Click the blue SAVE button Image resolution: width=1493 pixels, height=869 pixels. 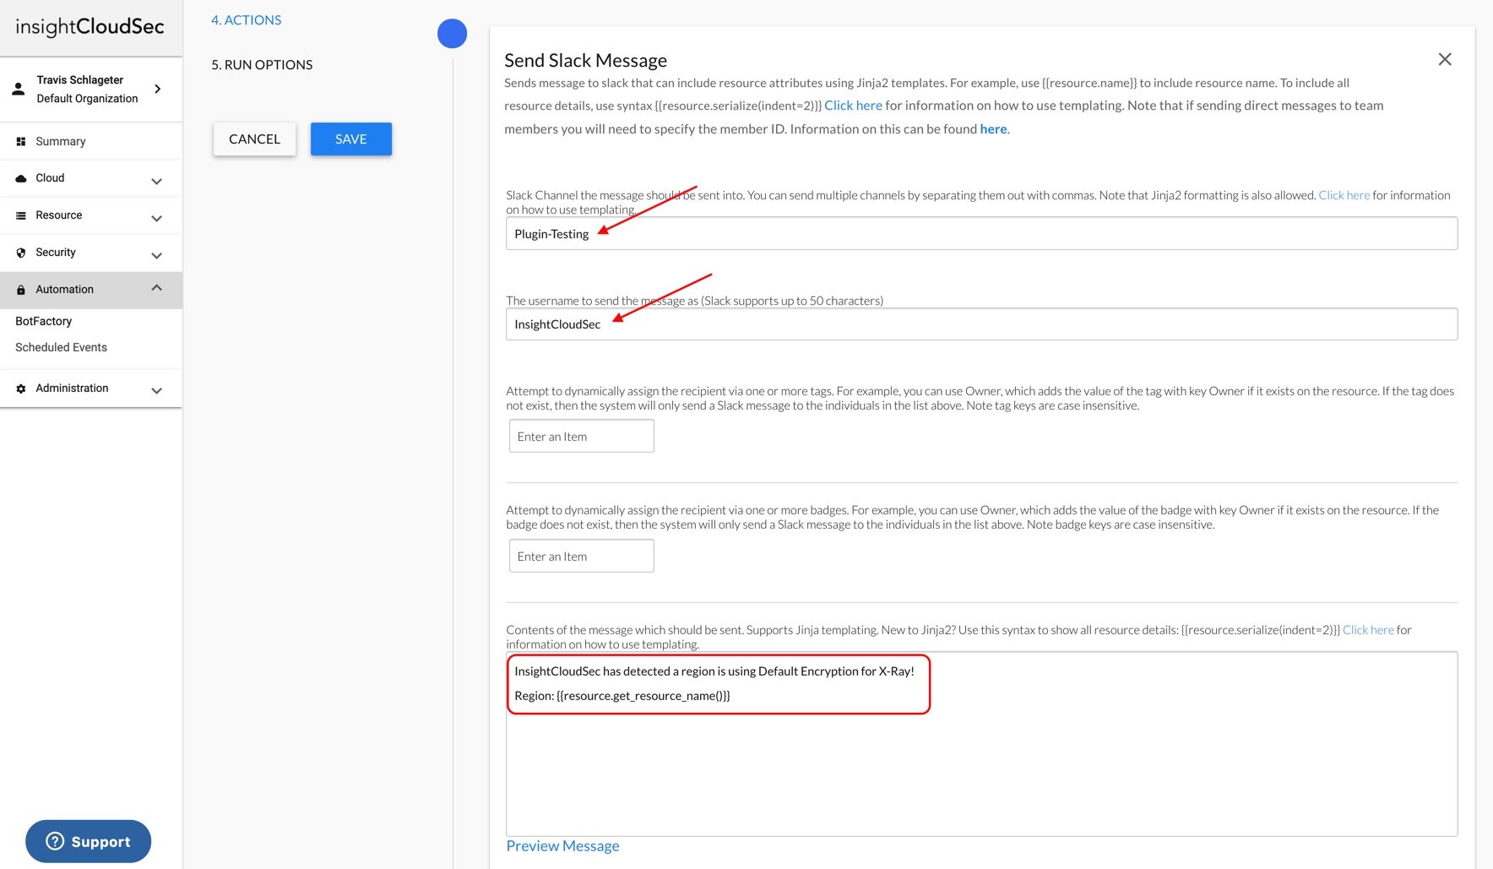[x=351, y=139]
